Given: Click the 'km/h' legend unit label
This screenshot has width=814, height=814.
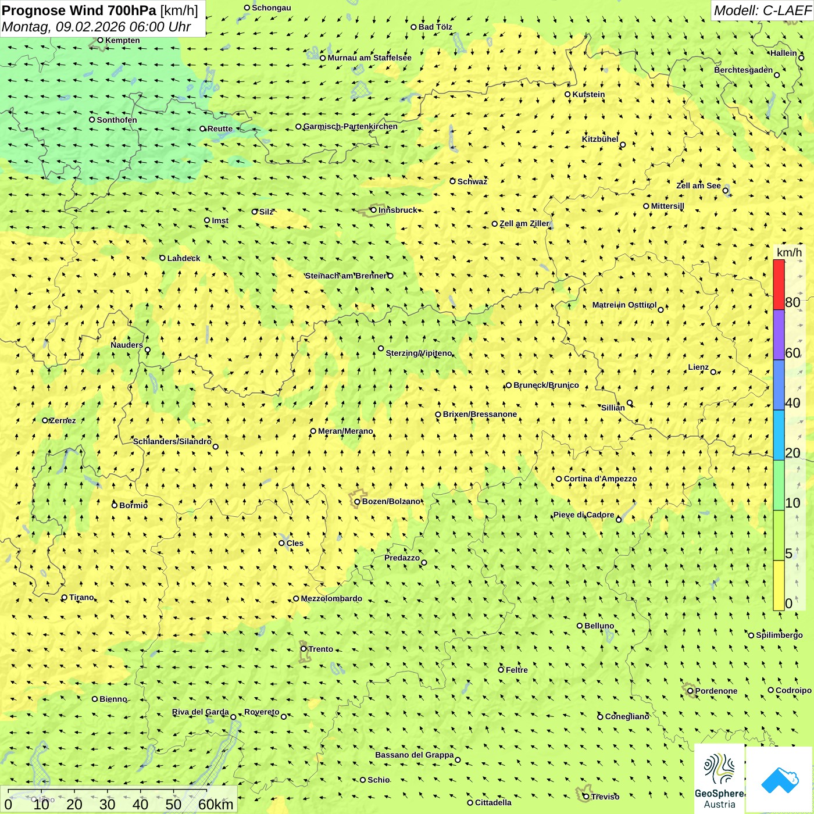Looking at the screenshot, I should (790, 252).
